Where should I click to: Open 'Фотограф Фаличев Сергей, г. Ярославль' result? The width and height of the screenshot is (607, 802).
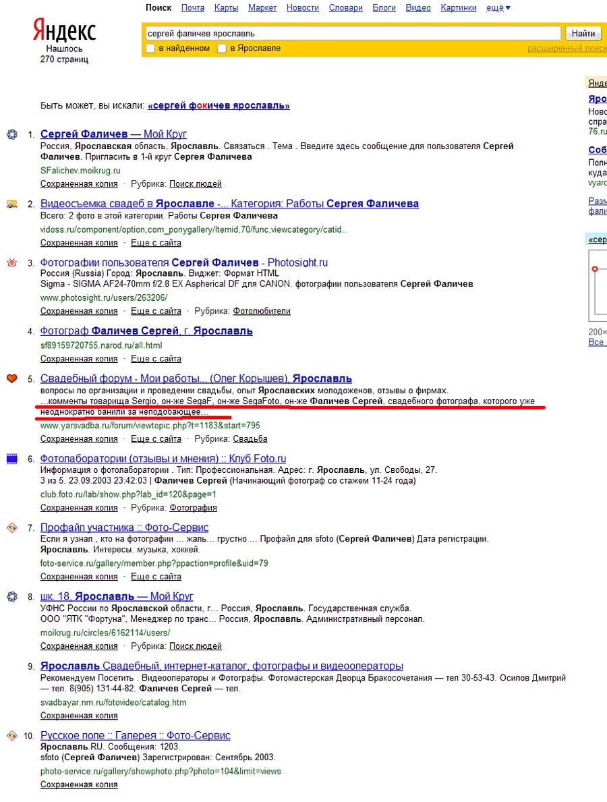(147, 331)
